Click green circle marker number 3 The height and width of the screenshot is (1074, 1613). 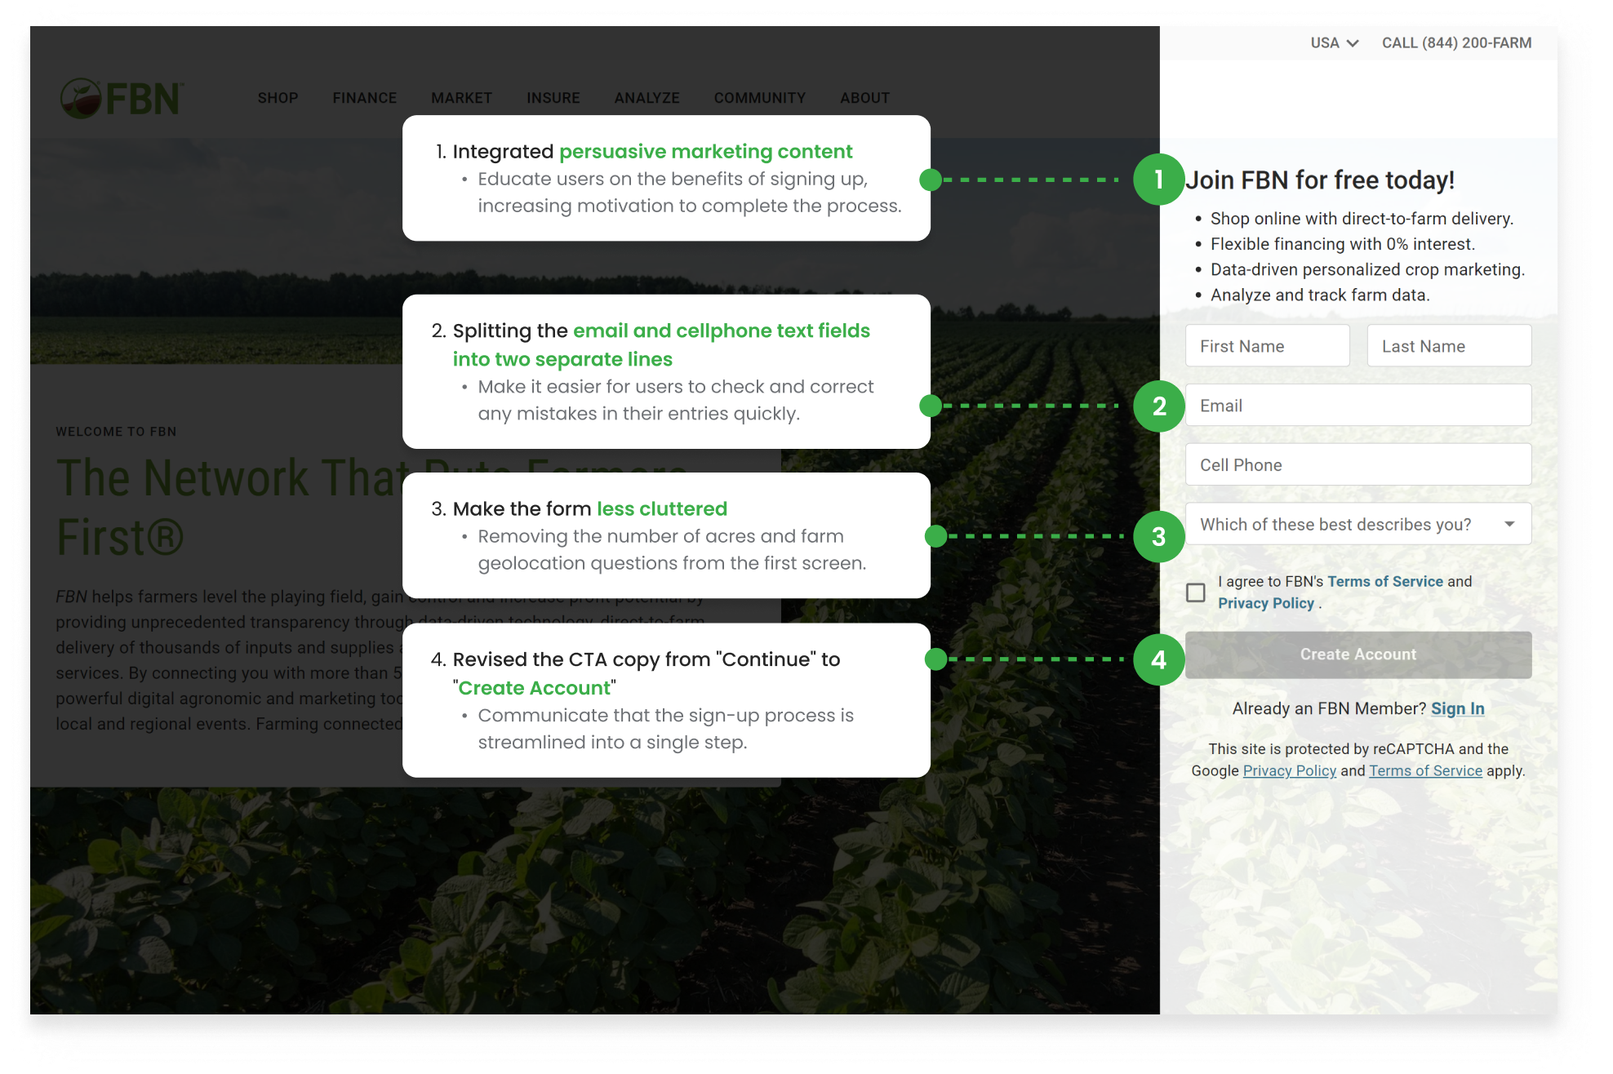1158,536
